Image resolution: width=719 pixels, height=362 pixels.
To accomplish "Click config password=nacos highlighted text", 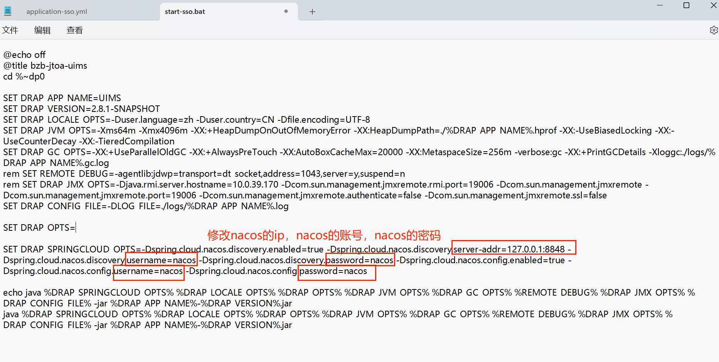I will click(333, 271).
